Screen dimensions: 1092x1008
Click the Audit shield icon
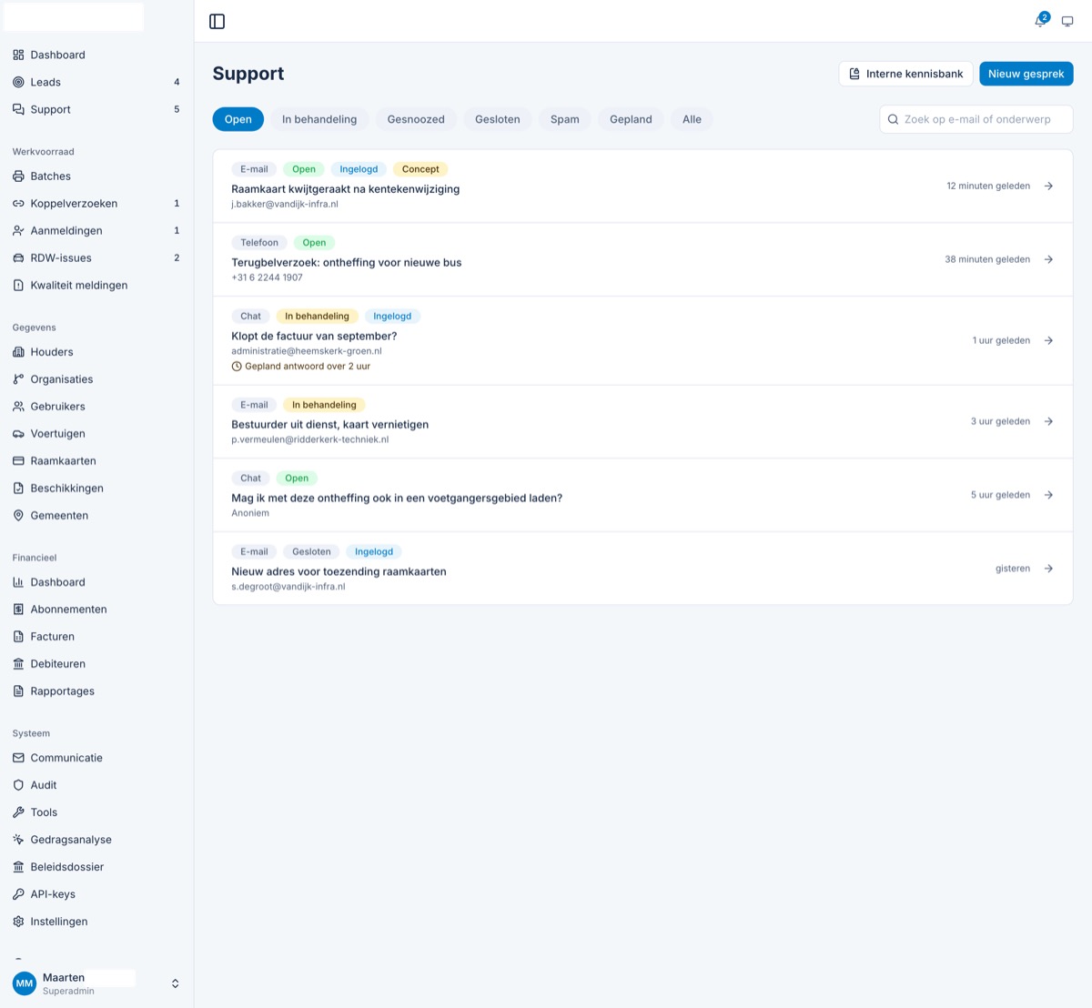coord(18,785)
